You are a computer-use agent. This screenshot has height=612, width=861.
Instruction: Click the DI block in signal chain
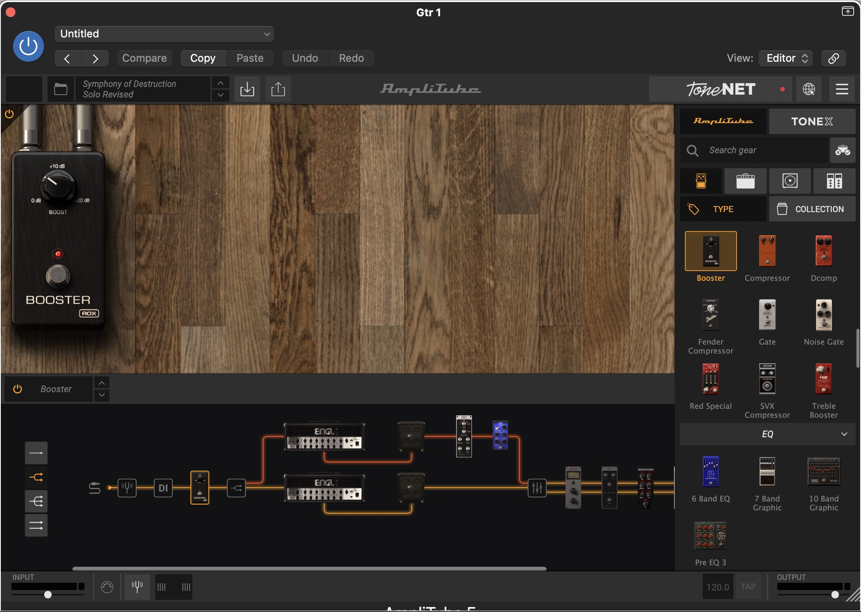point(163,488)
